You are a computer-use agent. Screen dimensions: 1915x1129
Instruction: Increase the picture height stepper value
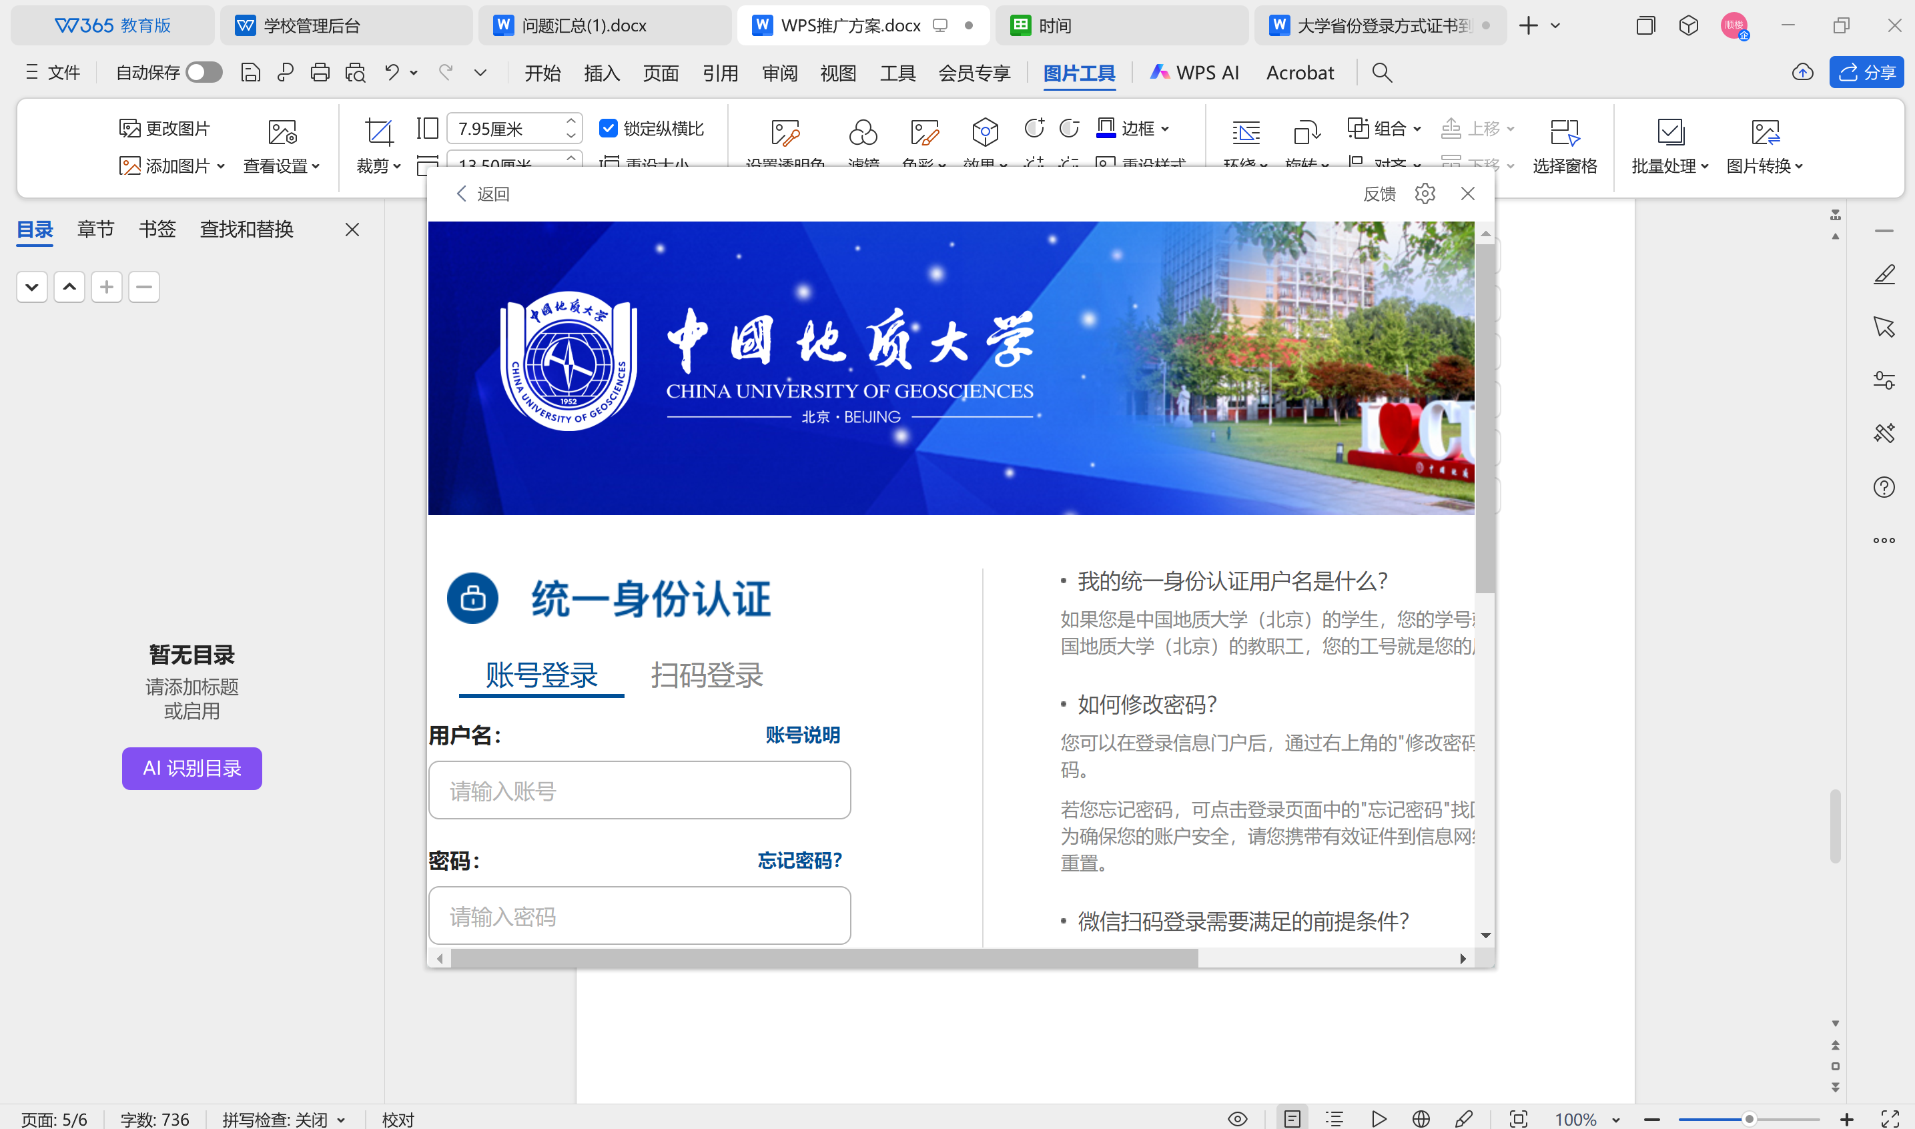click(570, 120)
